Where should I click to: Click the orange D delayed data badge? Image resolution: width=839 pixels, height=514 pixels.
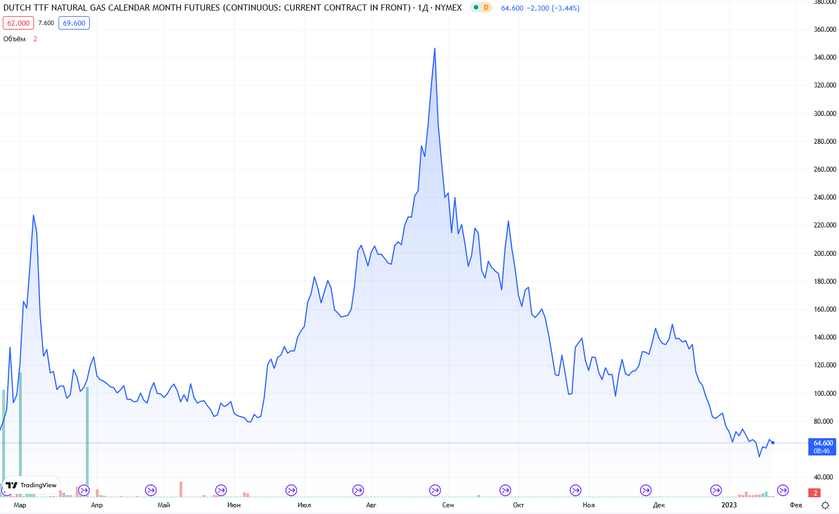tap(486, 8)
